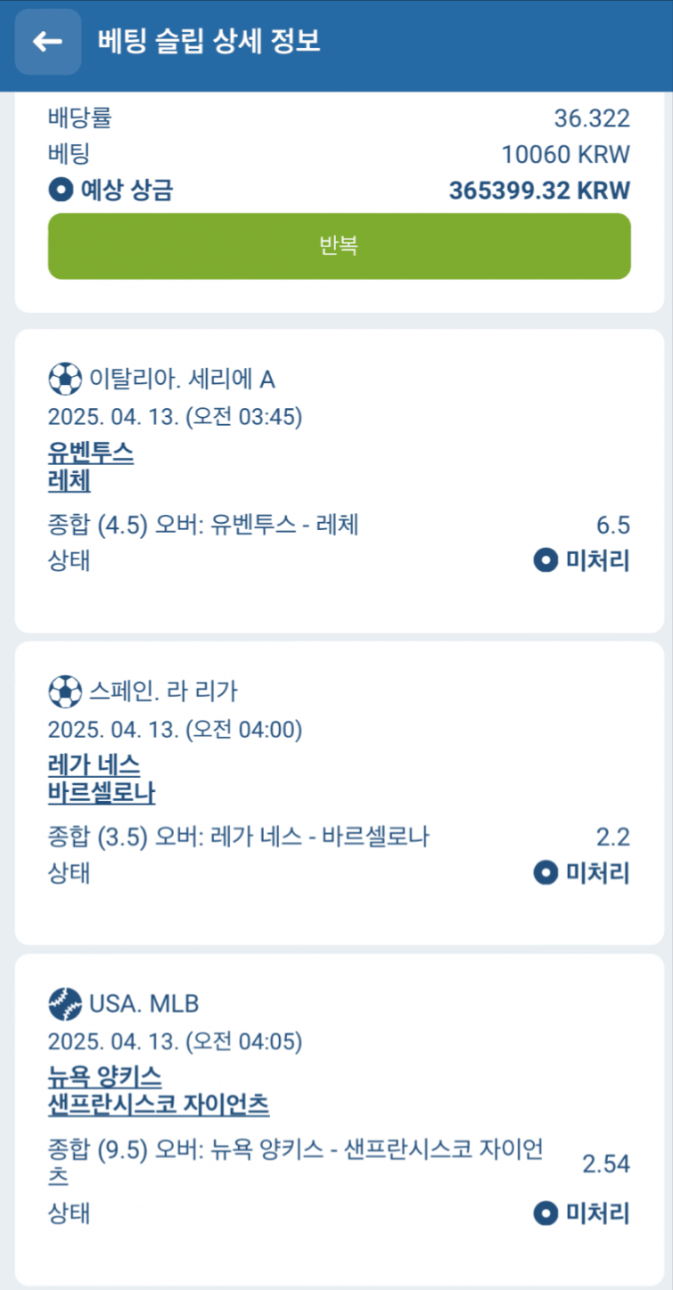Open the 유벤투스 team link
The height and width of the screenshot is (1290, 673).
click(91, 454)
